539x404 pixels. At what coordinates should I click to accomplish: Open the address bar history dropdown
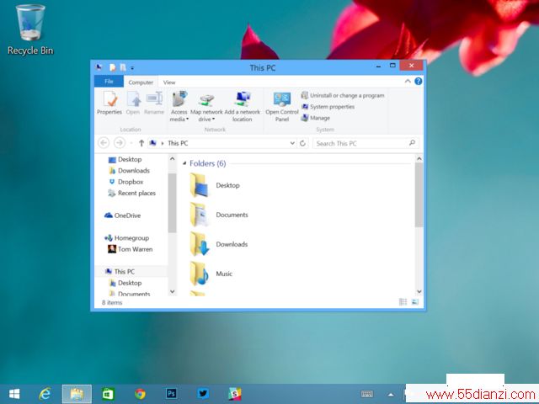(292, 143)
